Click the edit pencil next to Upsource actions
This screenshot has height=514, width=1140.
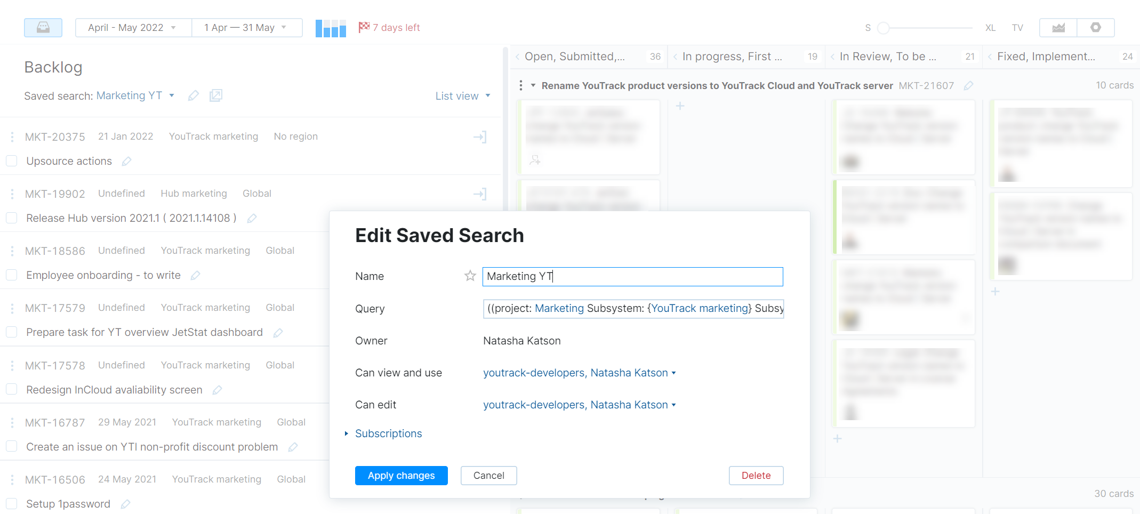coord(126,161)
